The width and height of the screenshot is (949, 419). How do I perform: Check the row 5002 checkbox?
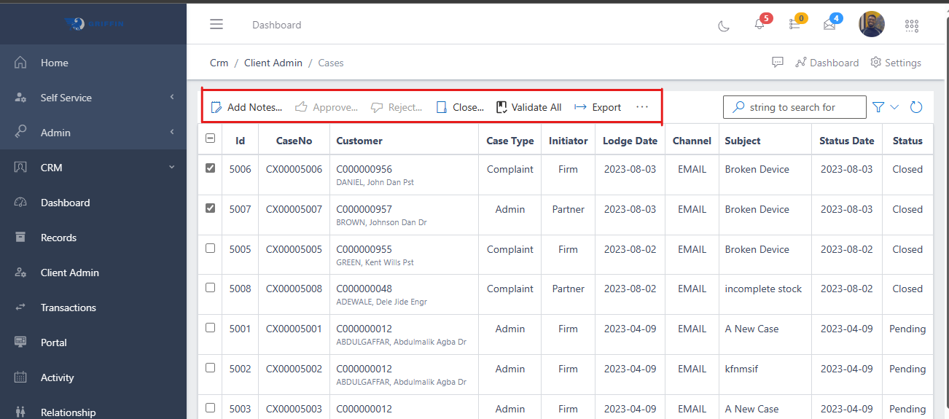point(211,367)
